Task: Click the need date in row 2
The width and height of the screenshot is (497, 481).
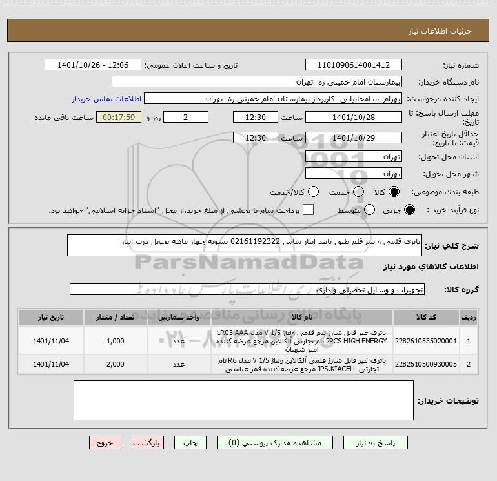Action: tap(51, 364)
